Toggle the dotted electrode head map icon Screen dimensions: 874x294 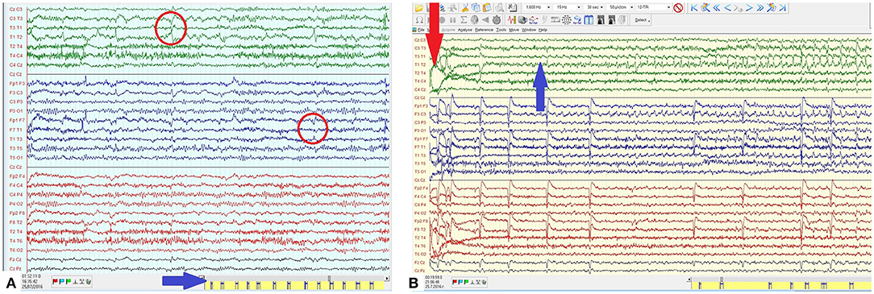(566, 20)
